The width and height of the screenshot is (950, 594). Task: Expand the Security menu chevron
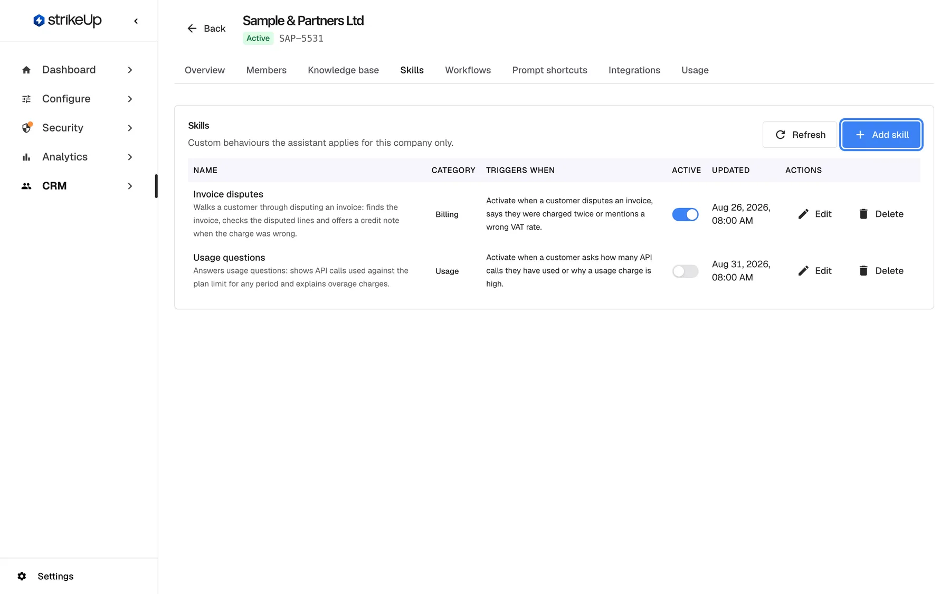coord(130,128)
